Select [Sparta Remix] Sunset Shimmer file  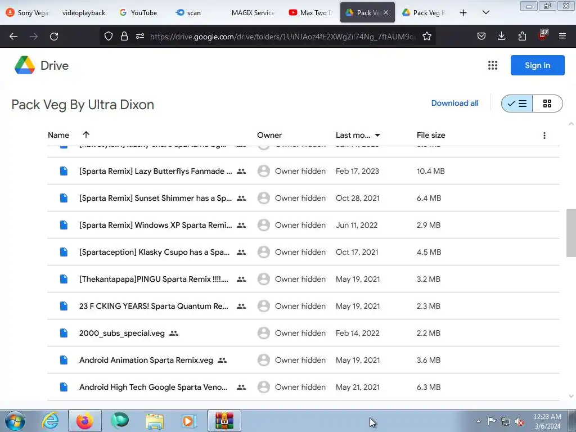[155, 199]
